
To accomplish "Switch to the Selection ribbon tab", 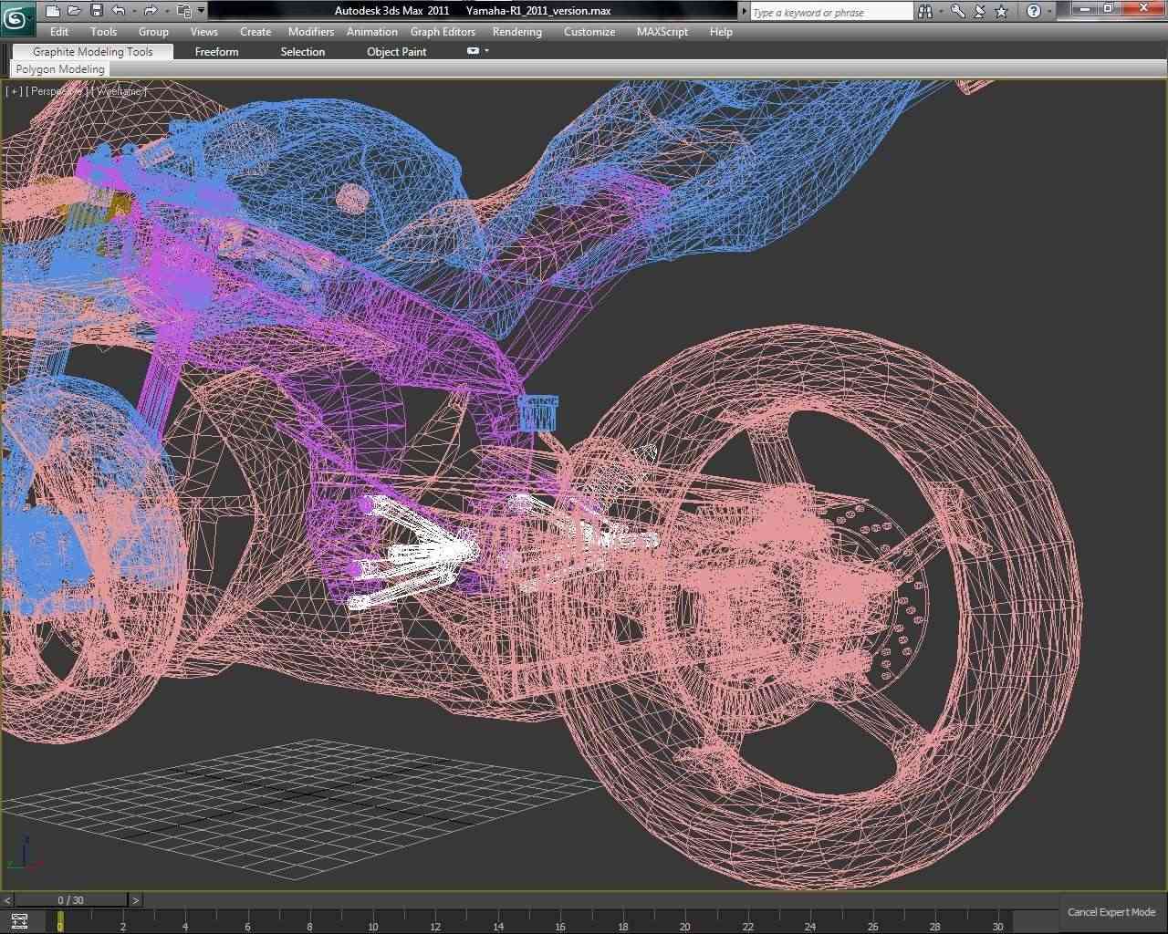I will pyautogui.click(x=303, y=51).
